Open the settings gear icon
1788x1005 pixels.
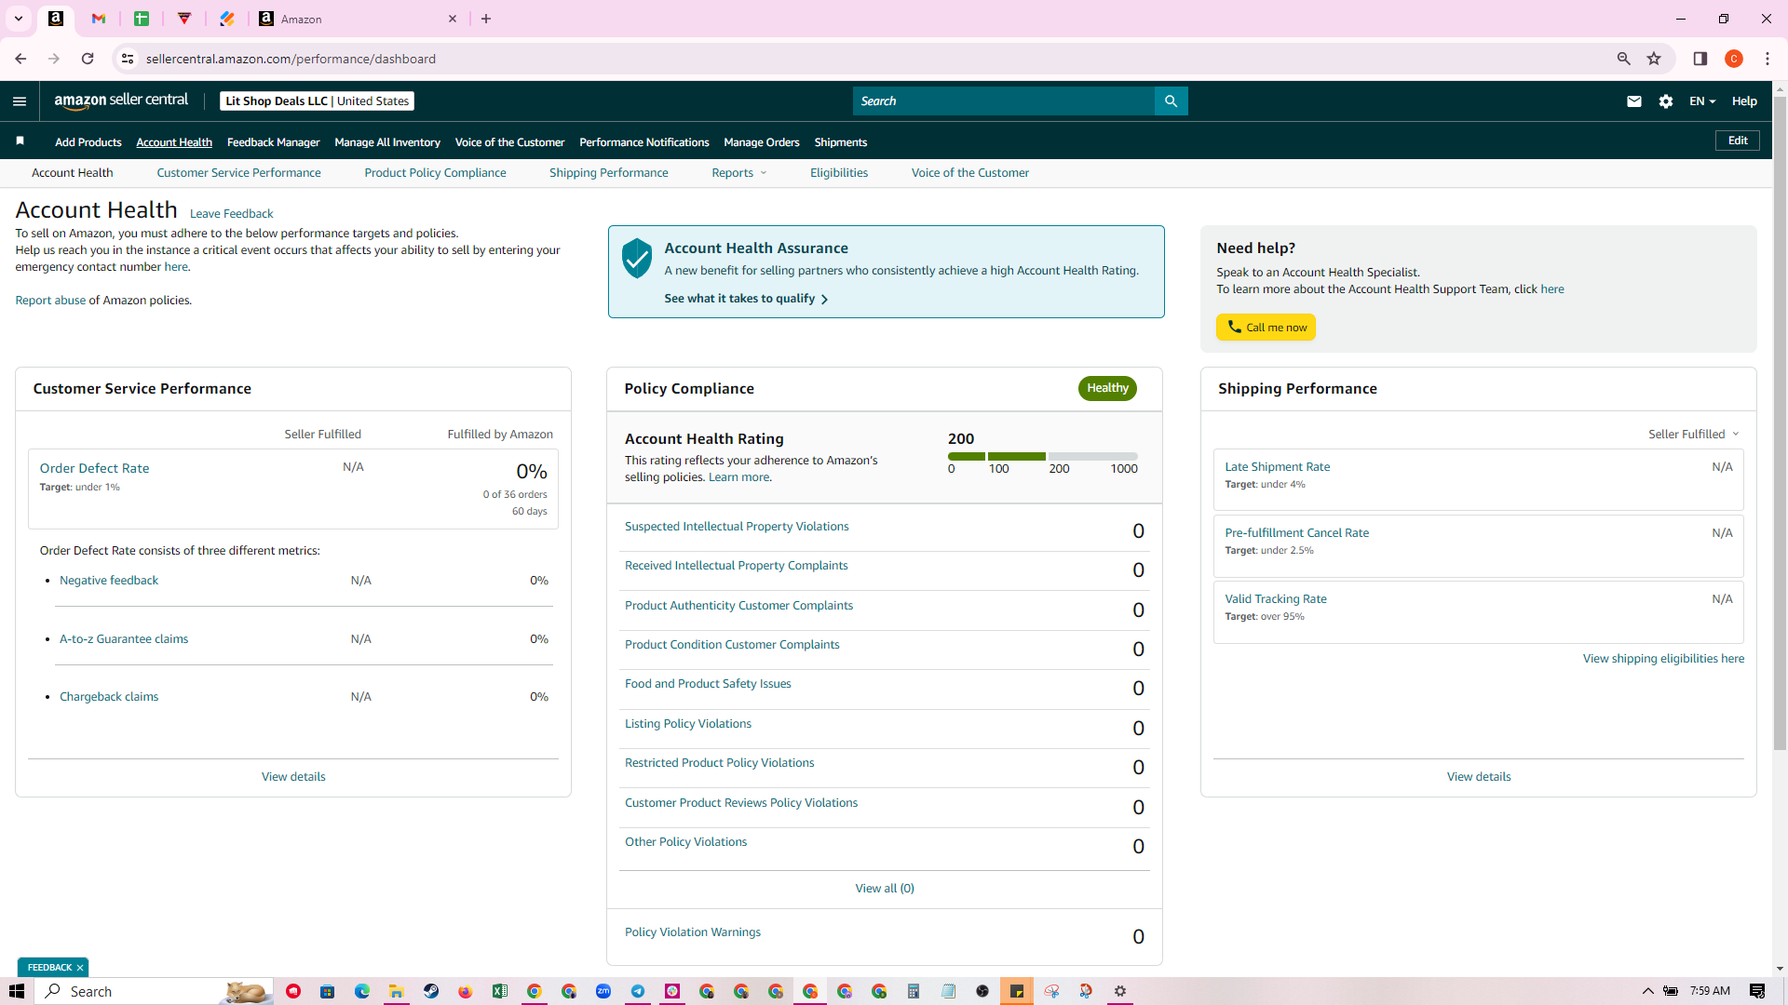point(1666,101)
